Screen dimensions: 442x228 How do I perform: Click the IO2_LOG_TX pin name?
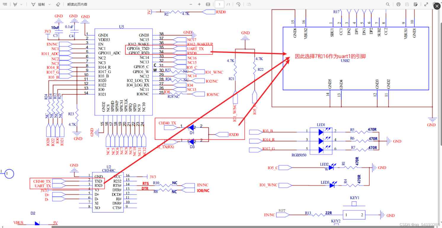point(138,81)
